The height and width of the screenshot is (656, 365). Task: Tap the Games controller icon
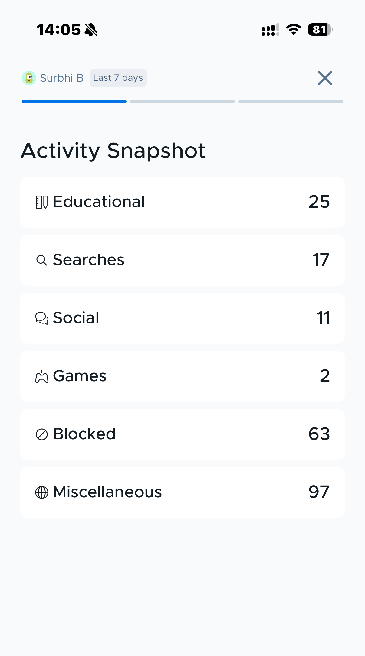pyautogui.click(x=42, y=376)
